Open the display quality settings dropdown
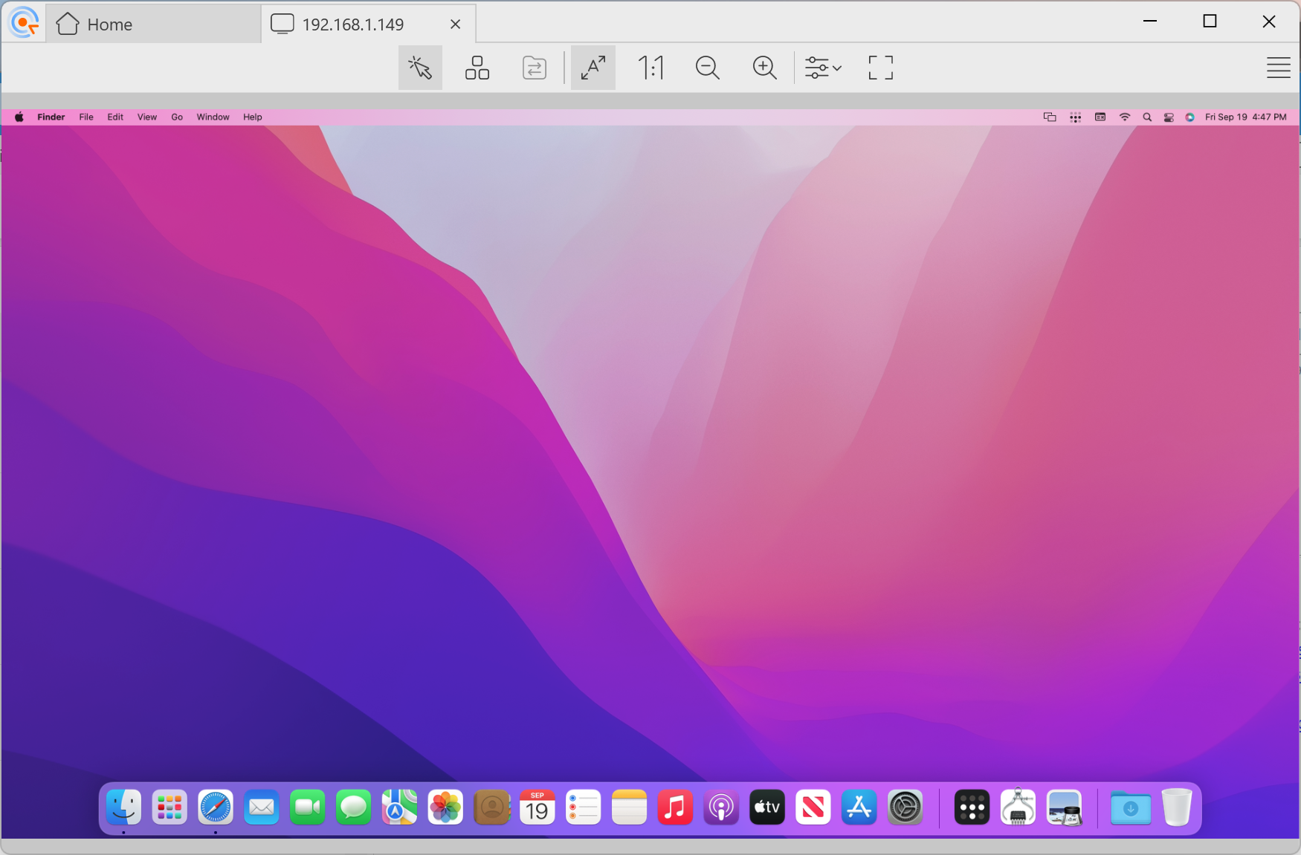The image size is (1301, 855). (x=823, y=68)
